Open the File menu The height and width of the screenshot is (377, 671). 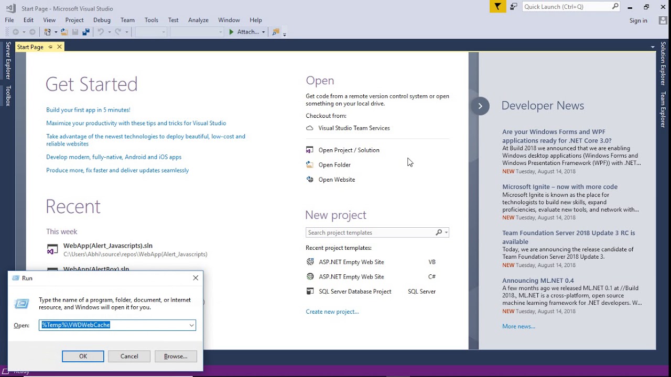point(9,20)
